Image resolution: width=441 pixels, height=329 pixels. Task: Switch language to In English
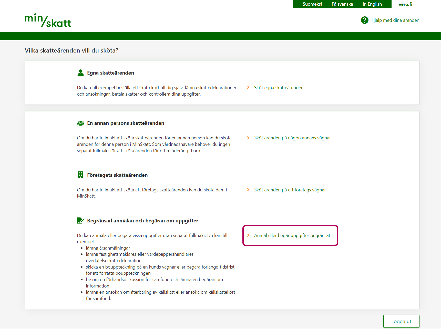pyautogui.click(x=372, y=4)
